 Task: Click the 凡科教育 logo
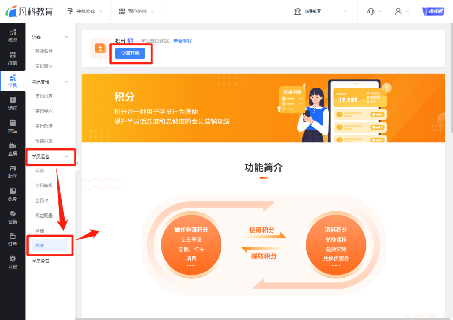pyautogui.click(x=30, y=11)
